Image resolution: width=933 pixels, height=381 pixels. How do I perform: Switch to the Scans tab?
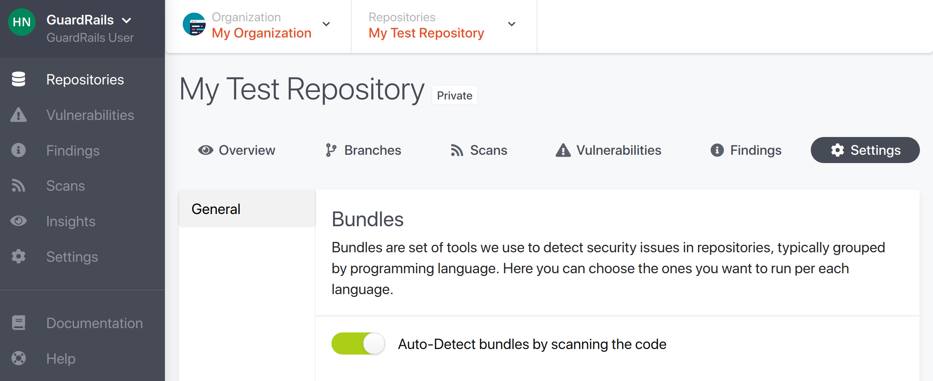tap(479, 150)
